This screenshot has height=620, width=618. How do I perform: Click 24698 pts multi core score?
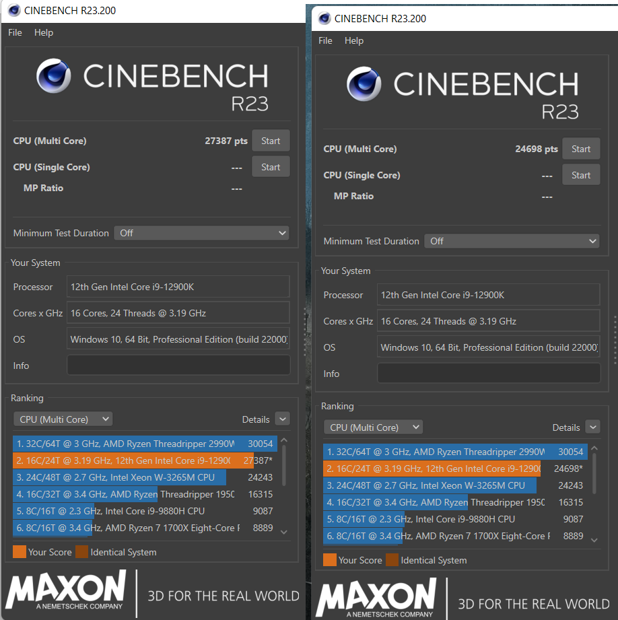point(537,149)
